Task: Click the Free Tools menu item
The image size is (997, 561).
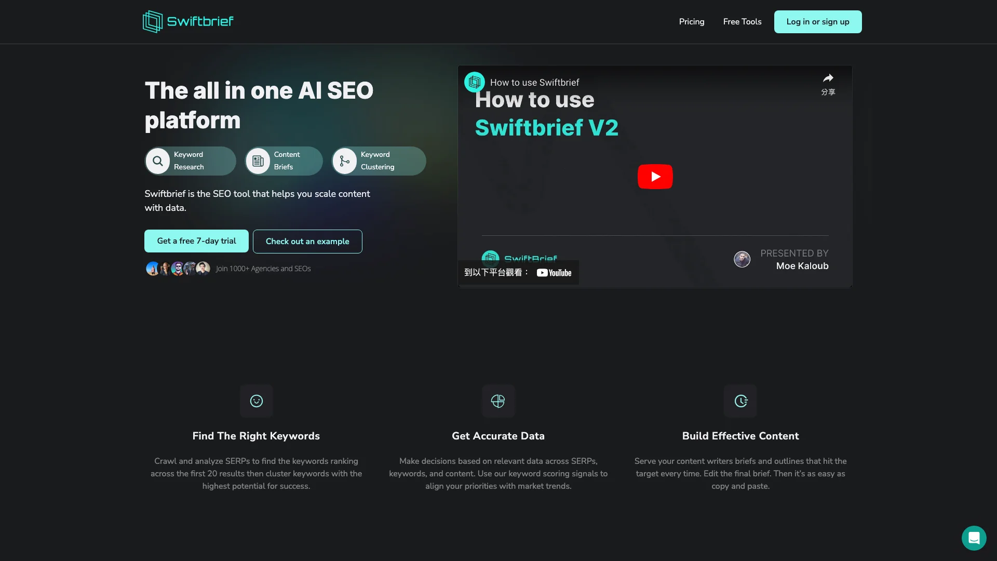Action: click(x=742, y=22)
